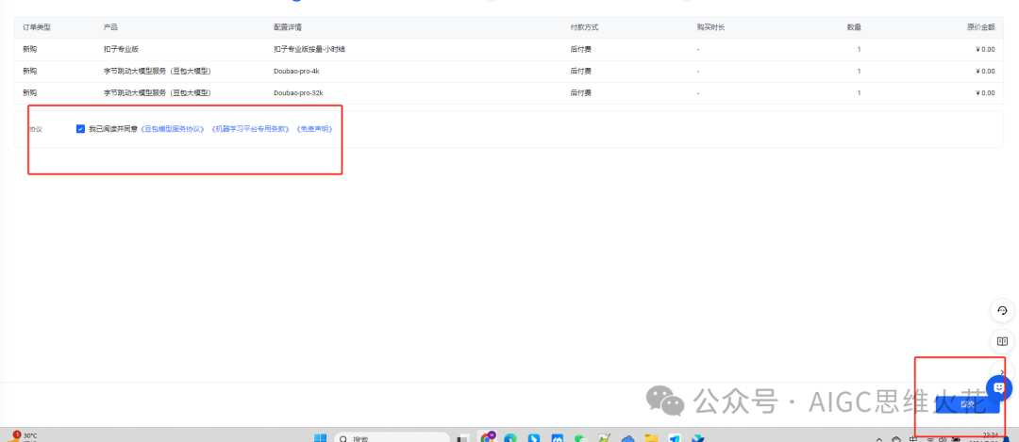Uncheck the 我已阅读并同意 agreement checkbox
The image size is (1019, 442).
80,129
